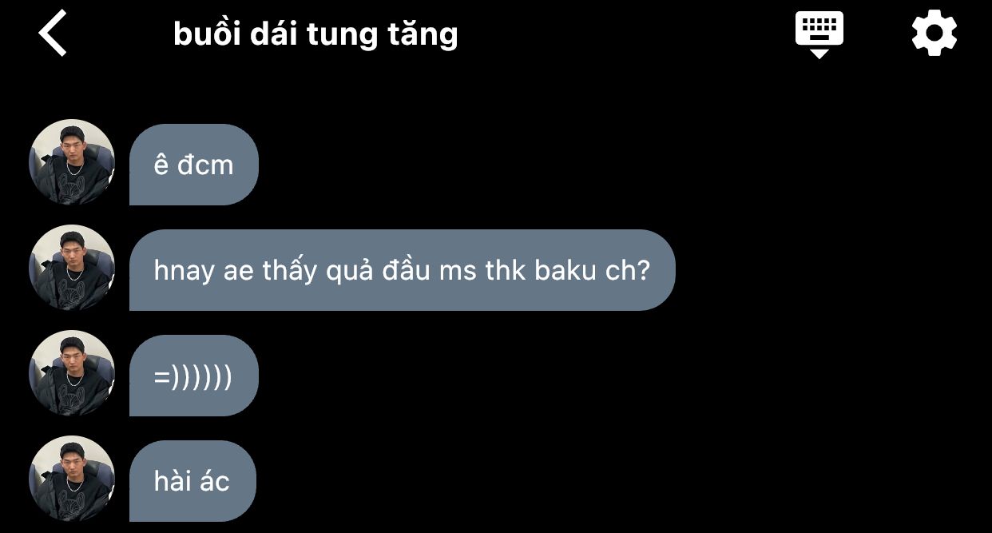Screen dimensions: 992x533
Task: Select the "hài ác" message bubble
Action: coord(192,481)
